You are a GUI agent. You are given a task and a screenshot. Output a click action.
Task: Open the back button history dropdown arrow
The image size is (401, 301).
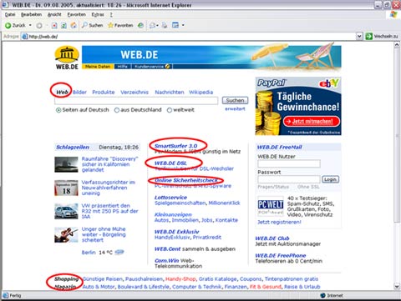(30, 25)
